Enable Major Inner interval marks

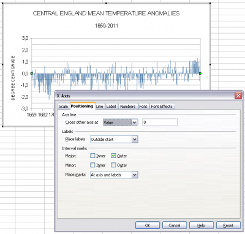pyautogui.click(x=92, y=156)
